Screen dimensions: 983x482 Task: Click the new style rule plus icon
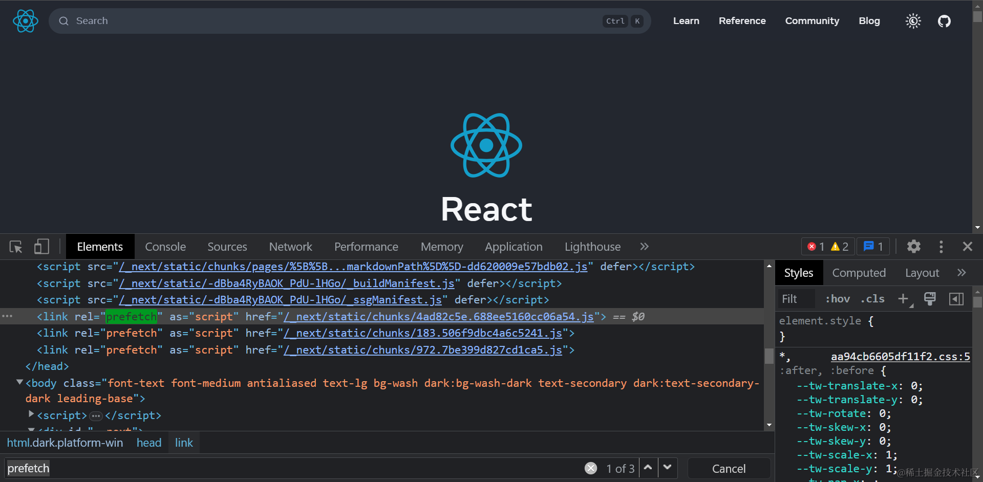pyautogui.click(x=903, y=299)
